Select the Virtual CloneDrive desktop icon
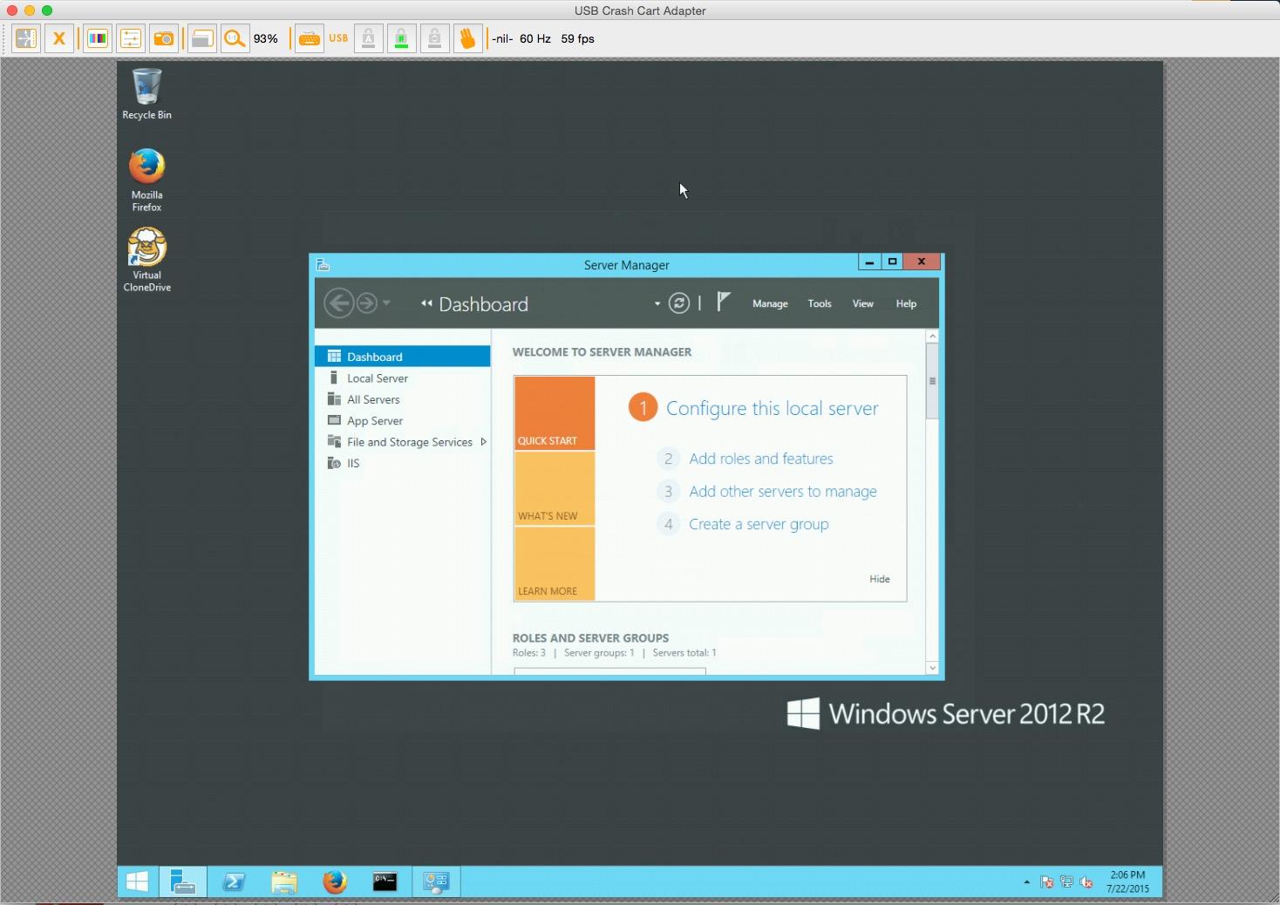1280x905 pixels. [x=146, y=260]
